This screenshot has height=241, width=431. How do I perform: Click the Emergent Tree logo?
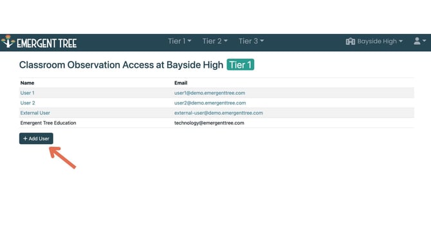pyautogui.click(x=39, y=42)
